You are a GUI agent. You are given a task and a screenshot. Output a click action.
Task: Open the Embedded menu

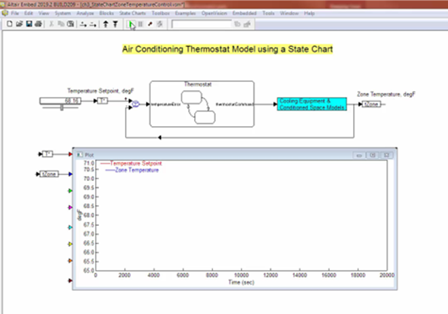(x=244, y=13)
